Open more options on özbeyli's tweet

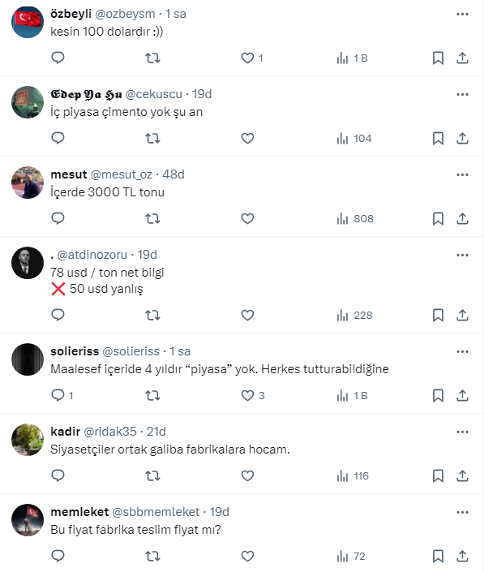[x=462, y=15]
